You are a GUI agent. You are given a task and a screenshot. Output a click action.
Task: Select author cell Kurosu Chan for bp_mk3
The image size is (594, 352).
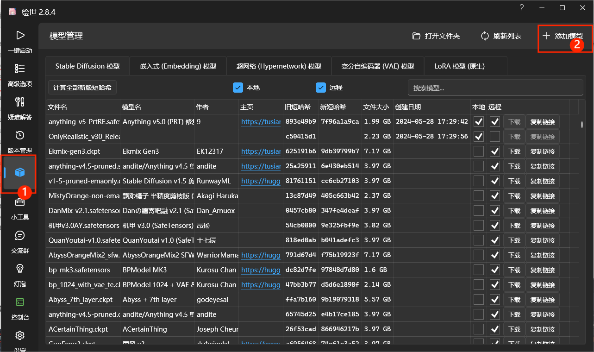216,270
